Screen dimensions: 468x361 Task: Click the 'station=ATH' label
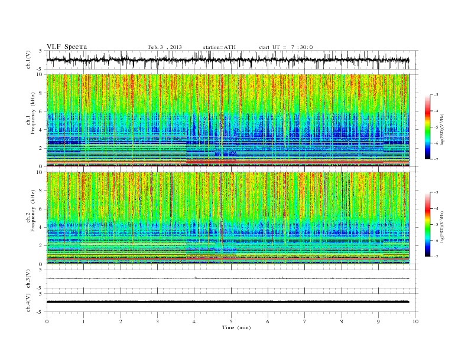219,47
